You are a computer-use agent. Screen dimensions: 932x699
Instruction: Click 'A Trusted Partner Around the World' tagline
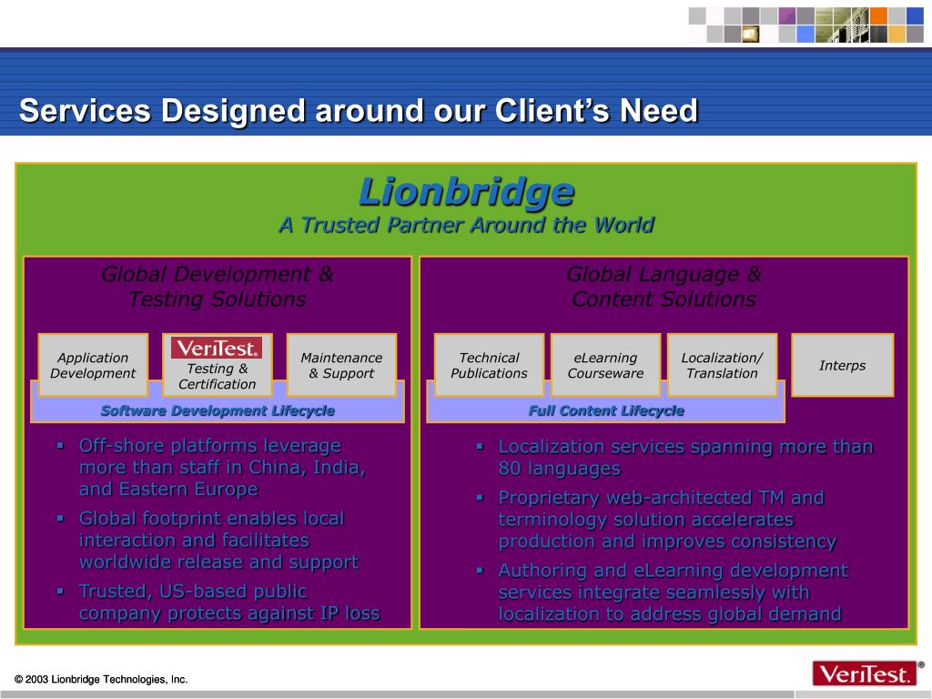[x=467, y=226]
